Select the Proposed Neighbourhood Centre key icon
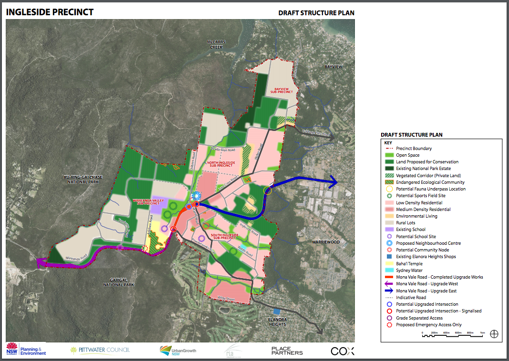509x361 pixels. (389, 243)
